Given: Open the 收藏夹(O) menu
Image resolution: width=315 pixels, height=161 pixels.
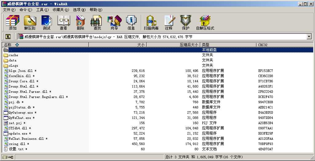Looking at the screenshot, I should (61, 10).
